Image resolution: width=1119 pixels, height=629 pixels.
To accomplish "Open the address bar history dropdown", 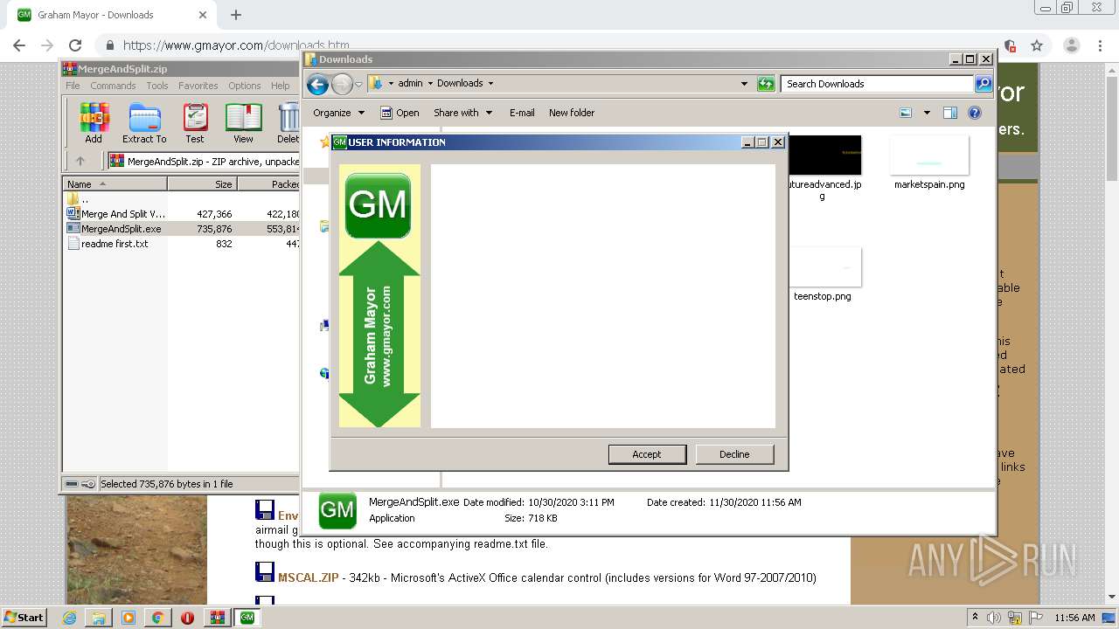I will click(744, 84).
